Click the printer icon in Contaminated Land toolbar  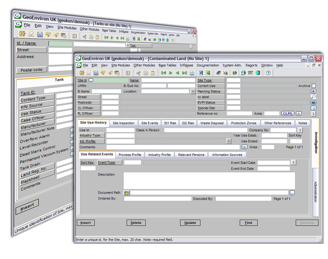point(192,73)
